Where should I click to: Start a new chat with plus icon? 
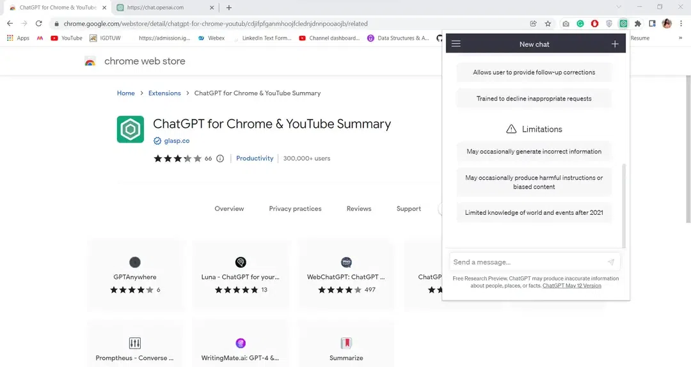[x=615, y=43]
